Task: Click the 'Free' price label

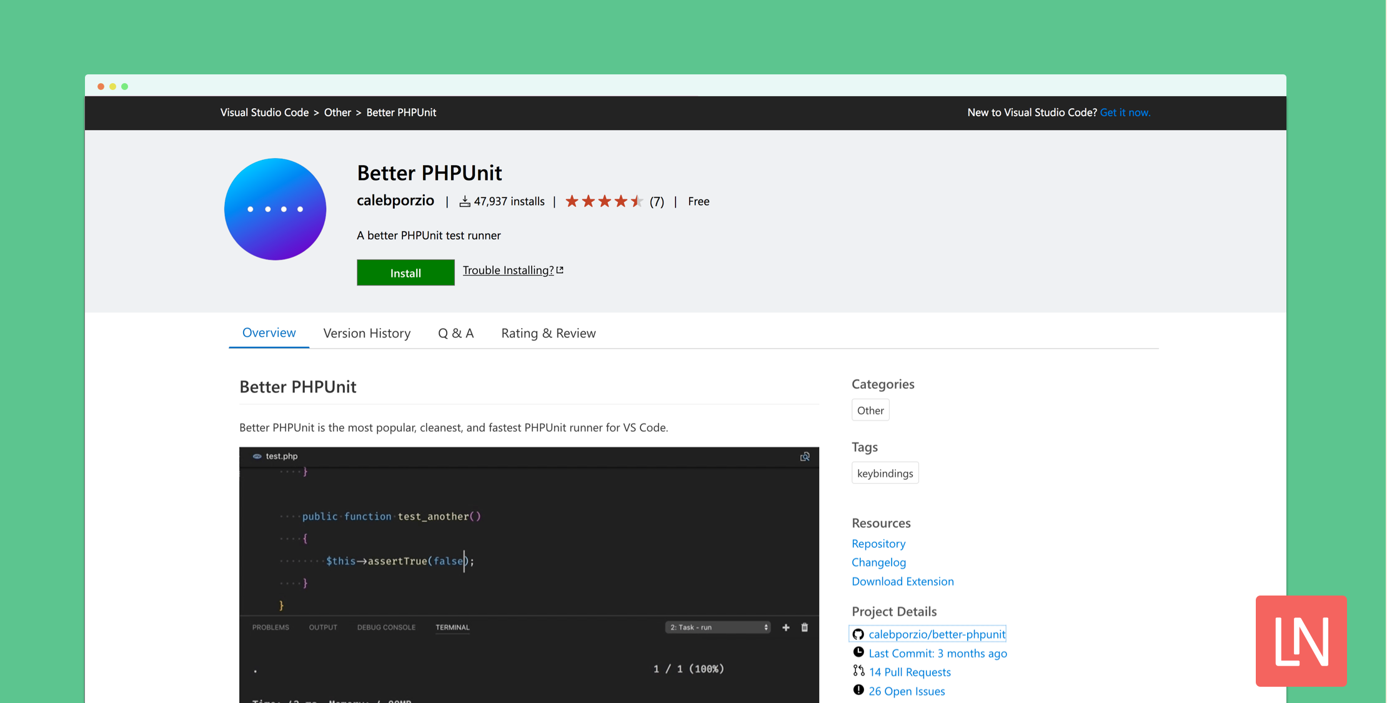Action: click(698, 201)
